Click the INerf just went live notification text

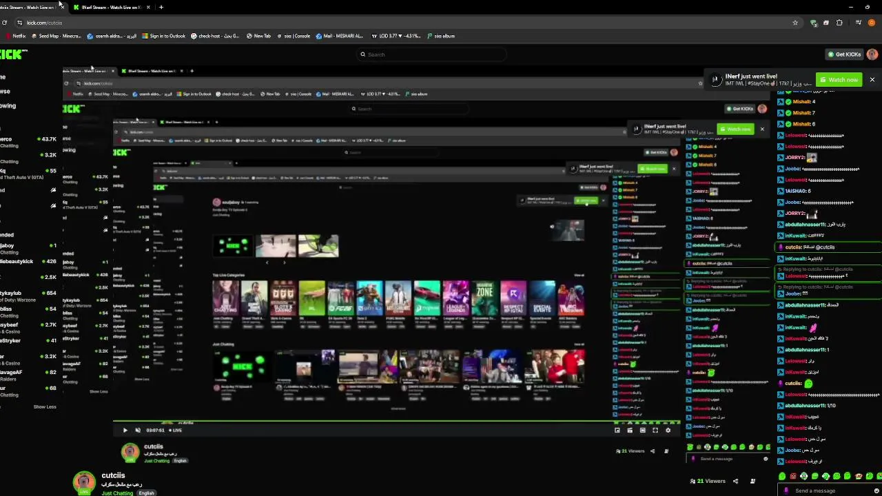coord(751,76)
